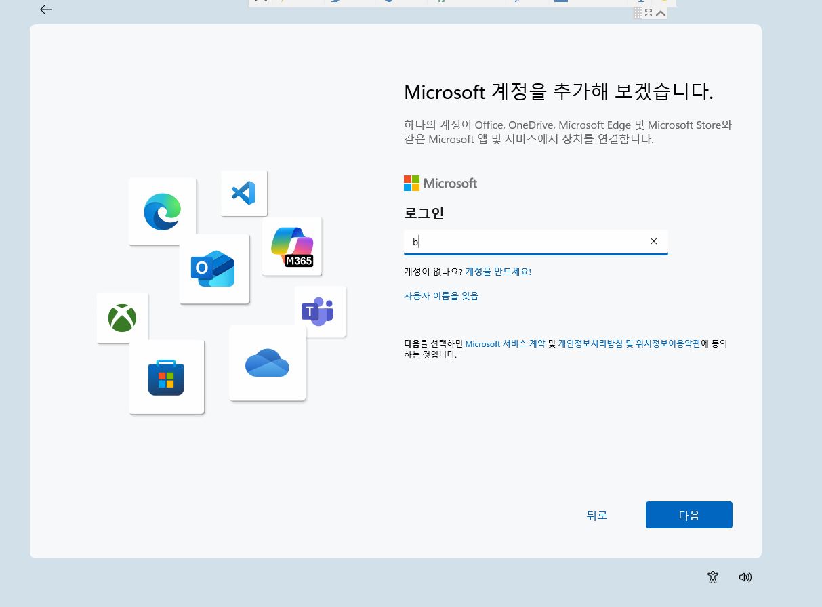Click the Outlook icon tile

214,269
